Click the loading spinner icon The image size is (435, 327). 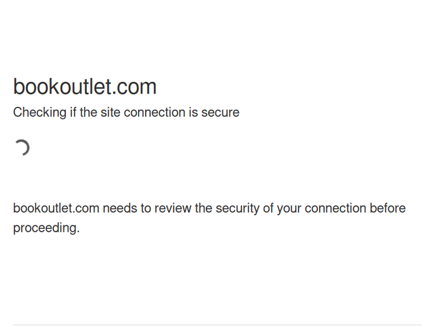tap(21, 148)
